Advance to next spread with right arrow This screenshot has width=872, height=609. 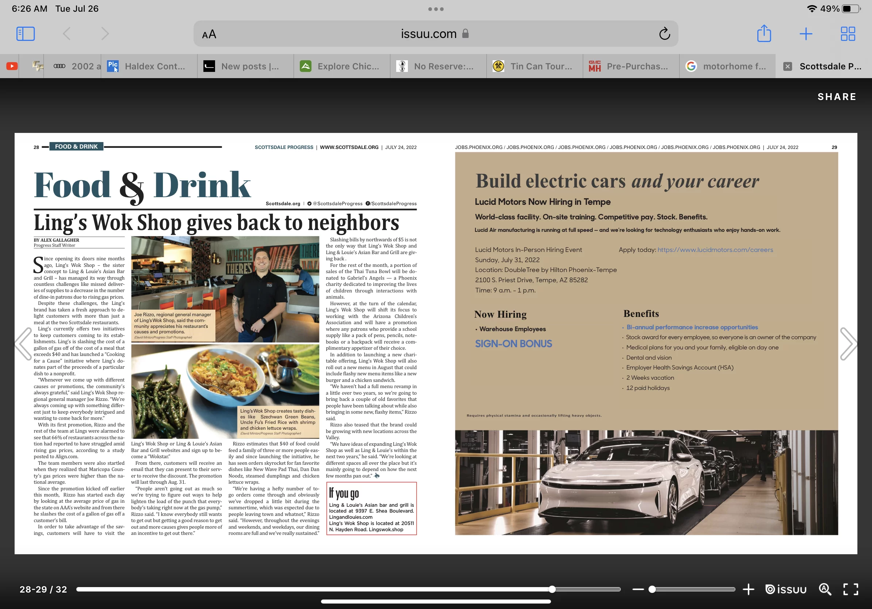(x=849, y=344)
